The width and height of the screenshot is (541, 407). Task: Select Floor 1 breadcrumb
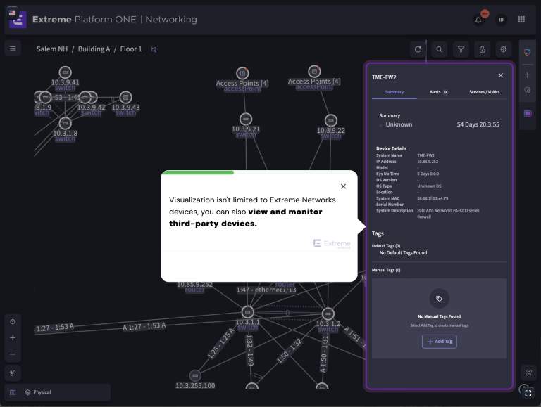[131, 49]
